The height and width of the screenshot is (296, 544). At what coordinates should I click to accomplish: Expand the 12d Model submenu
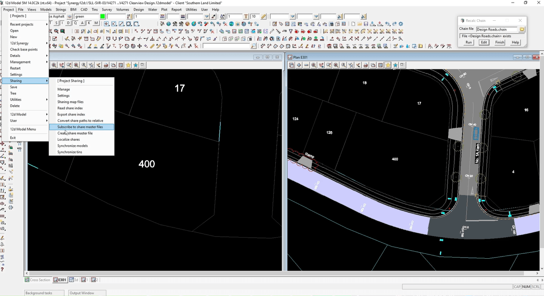click(25, 114)
